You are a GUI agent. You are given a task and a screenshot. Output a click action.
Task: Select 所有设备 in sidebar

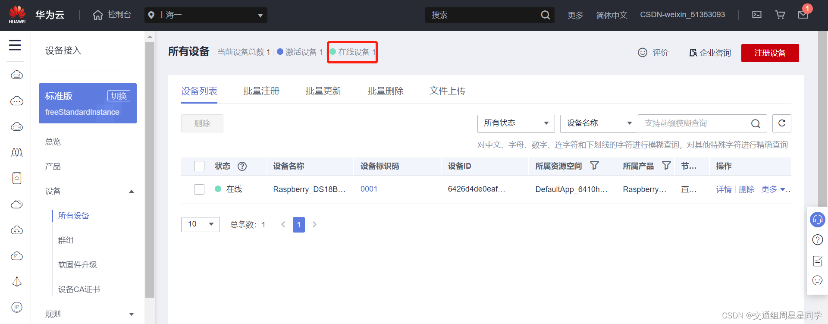[x=74, y=216]
